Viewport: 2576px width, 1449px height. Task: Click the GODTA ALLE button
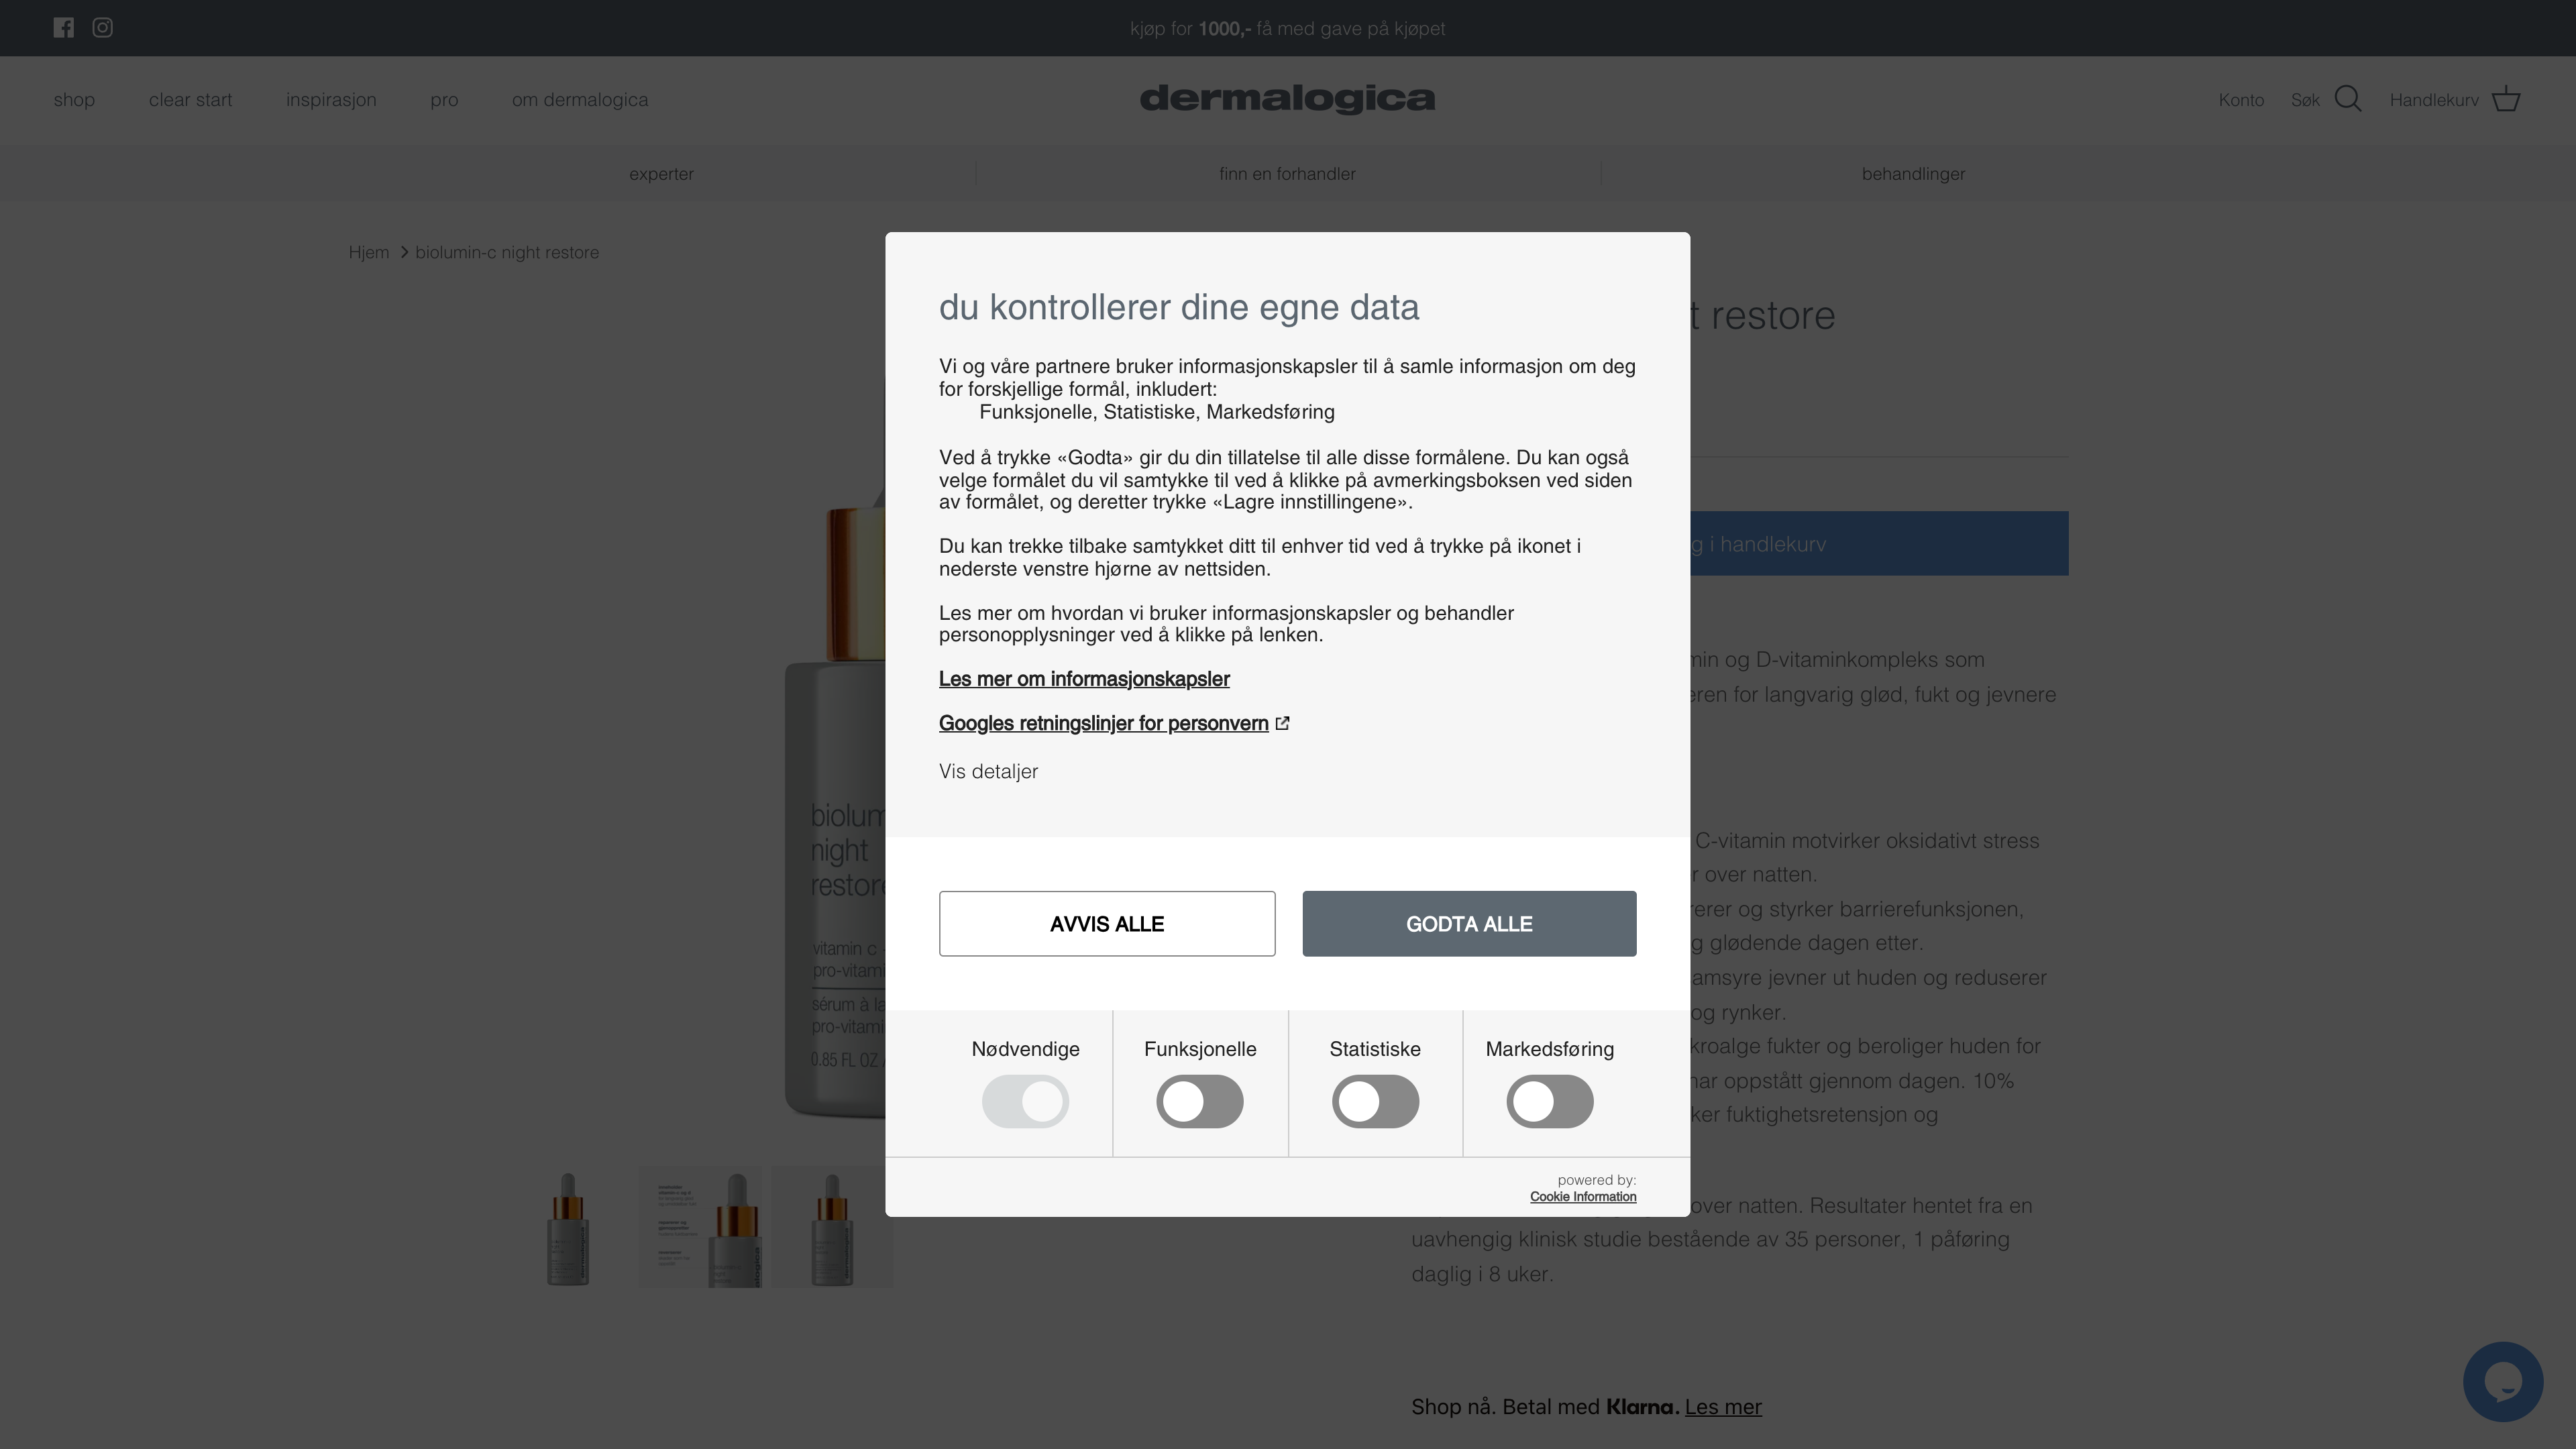point(1469,923)
